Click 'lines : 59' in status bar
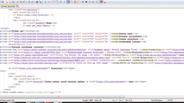Screen dimensions: 184x103 [x=98, y=100]
